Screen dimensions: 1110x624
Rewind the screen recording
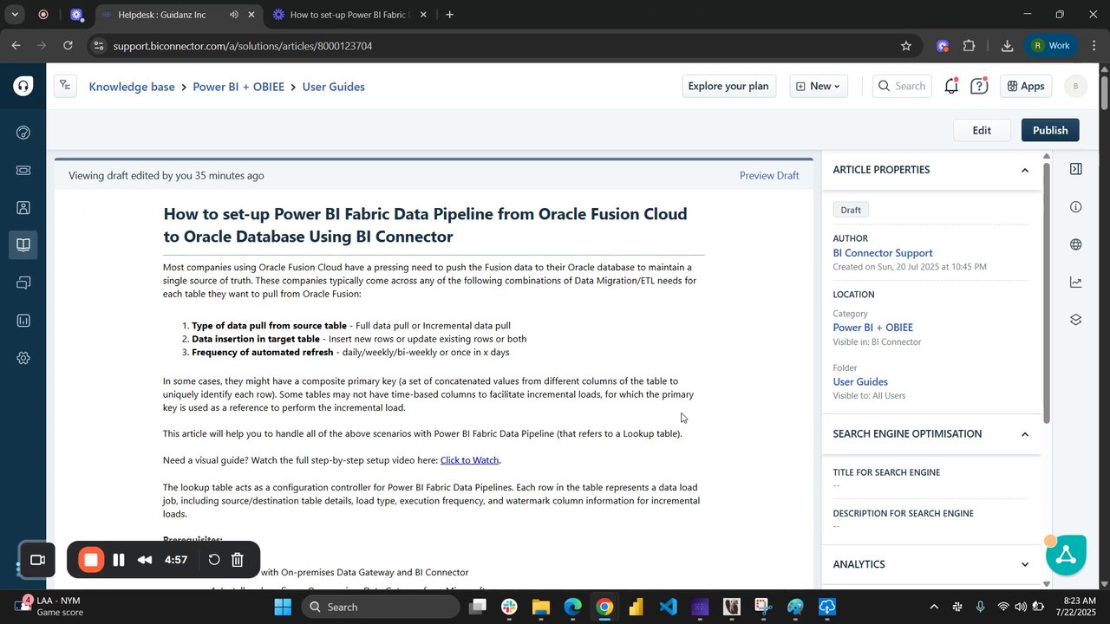click(146, 560)
